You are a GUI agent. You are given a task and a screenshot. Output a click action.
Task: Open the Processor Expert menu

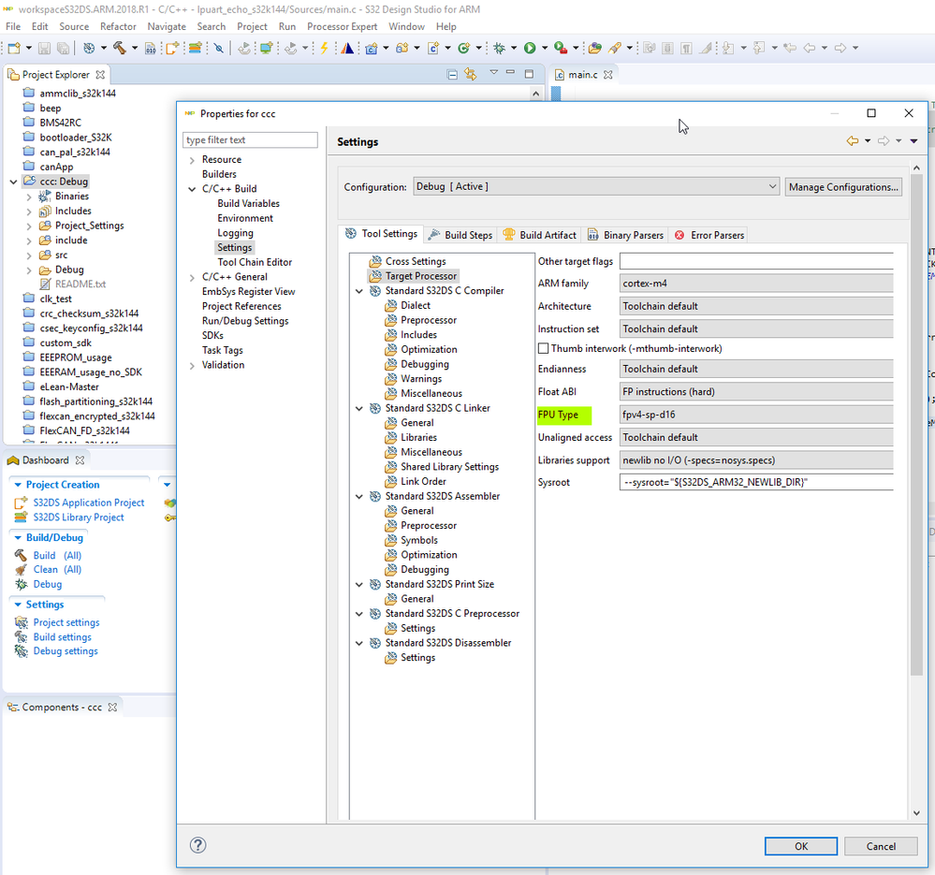[x=342, y=27]
